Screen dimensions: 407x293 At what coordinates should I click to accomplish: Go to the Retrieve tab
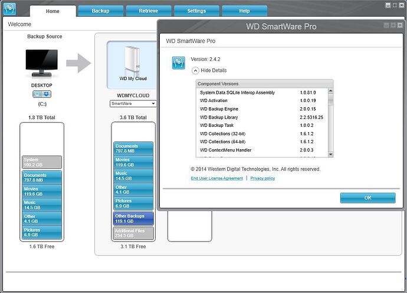(x=149, y=11)
